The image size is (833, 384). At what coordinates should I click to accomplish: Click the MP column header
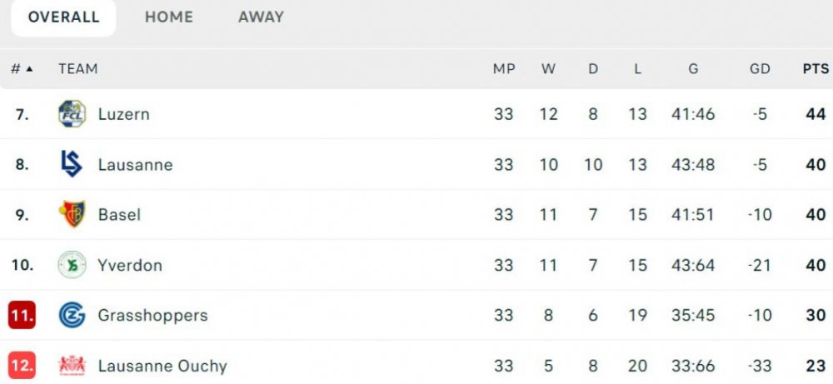(504, 69)
